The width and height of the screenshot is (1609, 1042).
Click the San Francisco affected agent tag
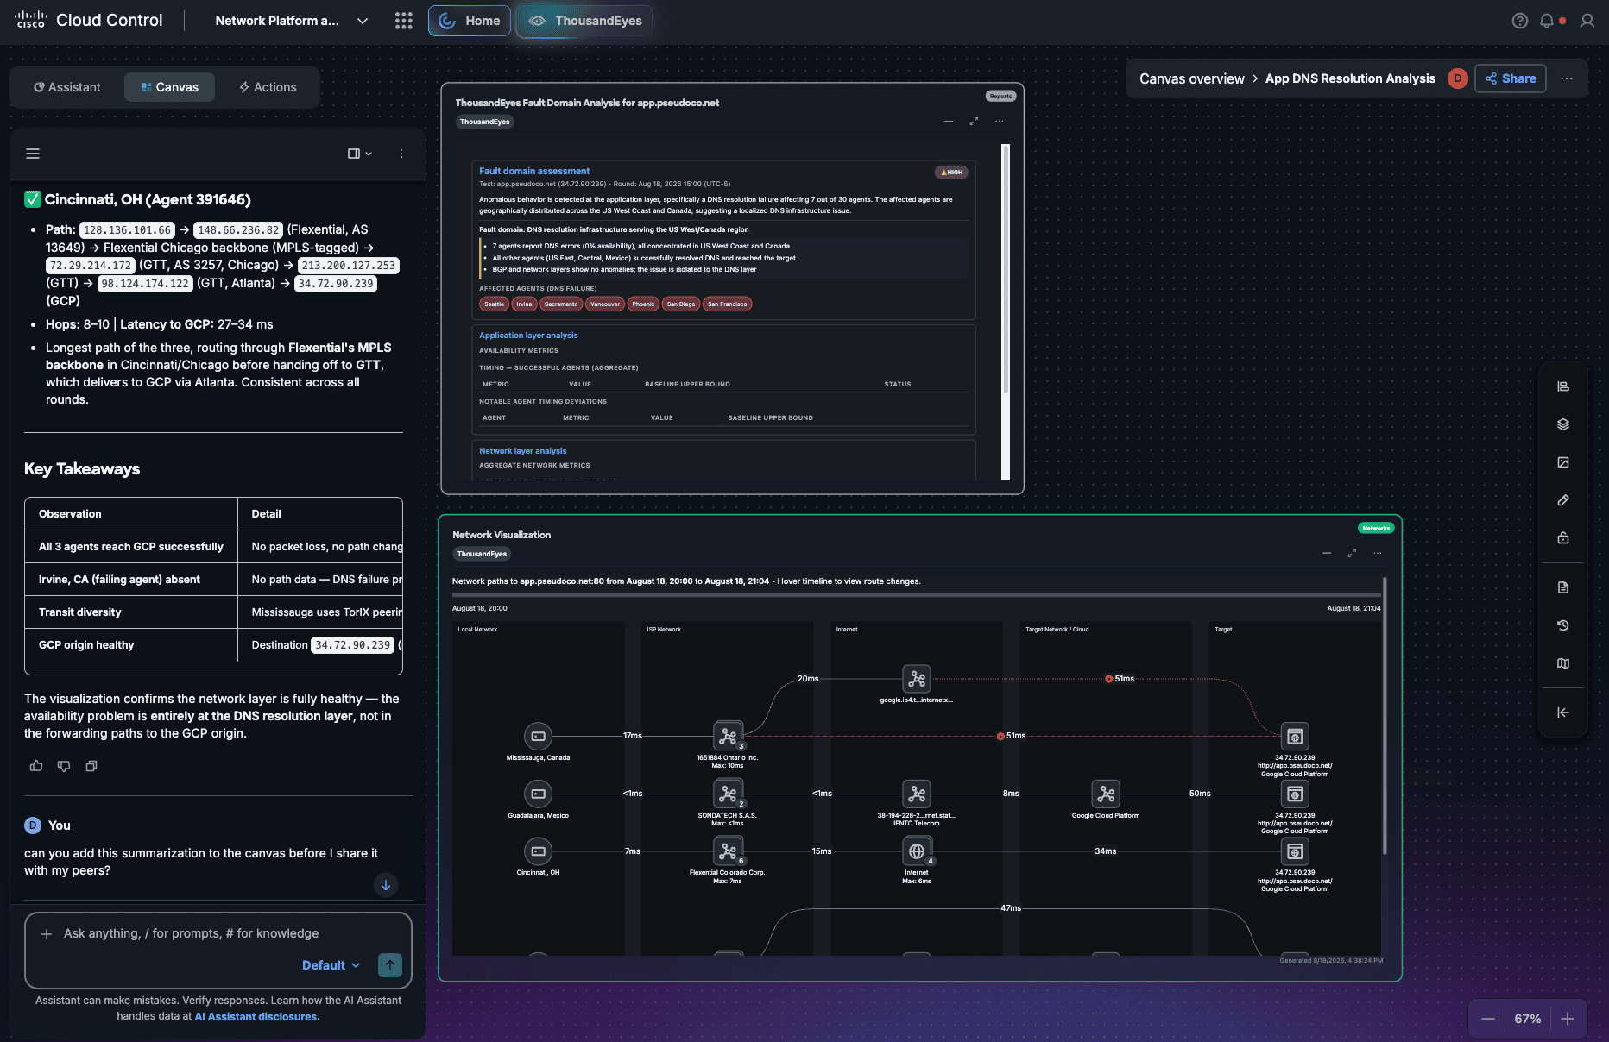click(x=728, y=304)
